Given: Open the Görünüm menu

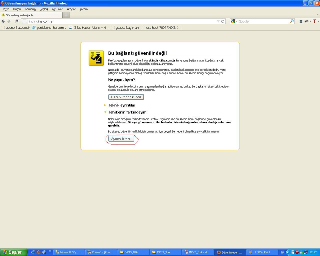Looking at the screenshot, I should point(30,9).
